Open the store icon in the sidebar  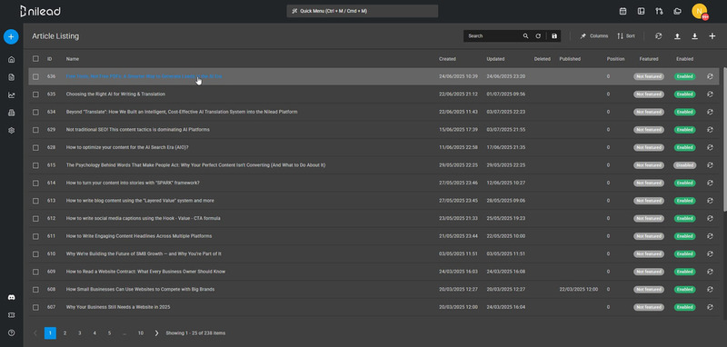click(x=12, y=113)
